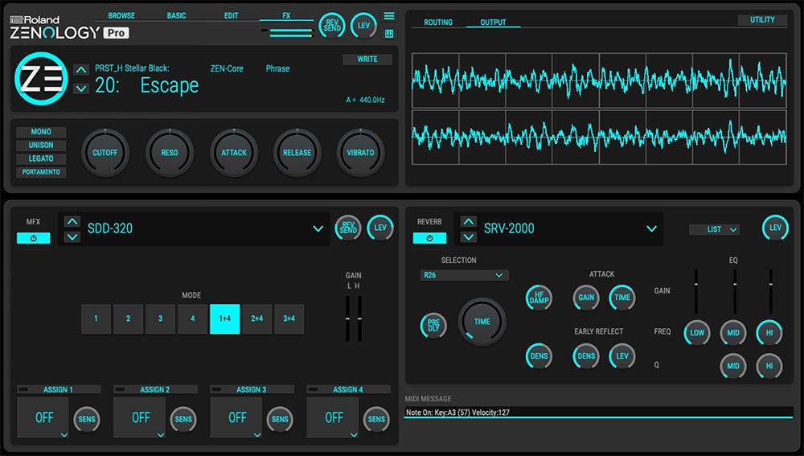The width and height of the screenshot is (804, 456).
Task: Open the ASSIGN 2 OFF dropdown
Action: [139, 417]
